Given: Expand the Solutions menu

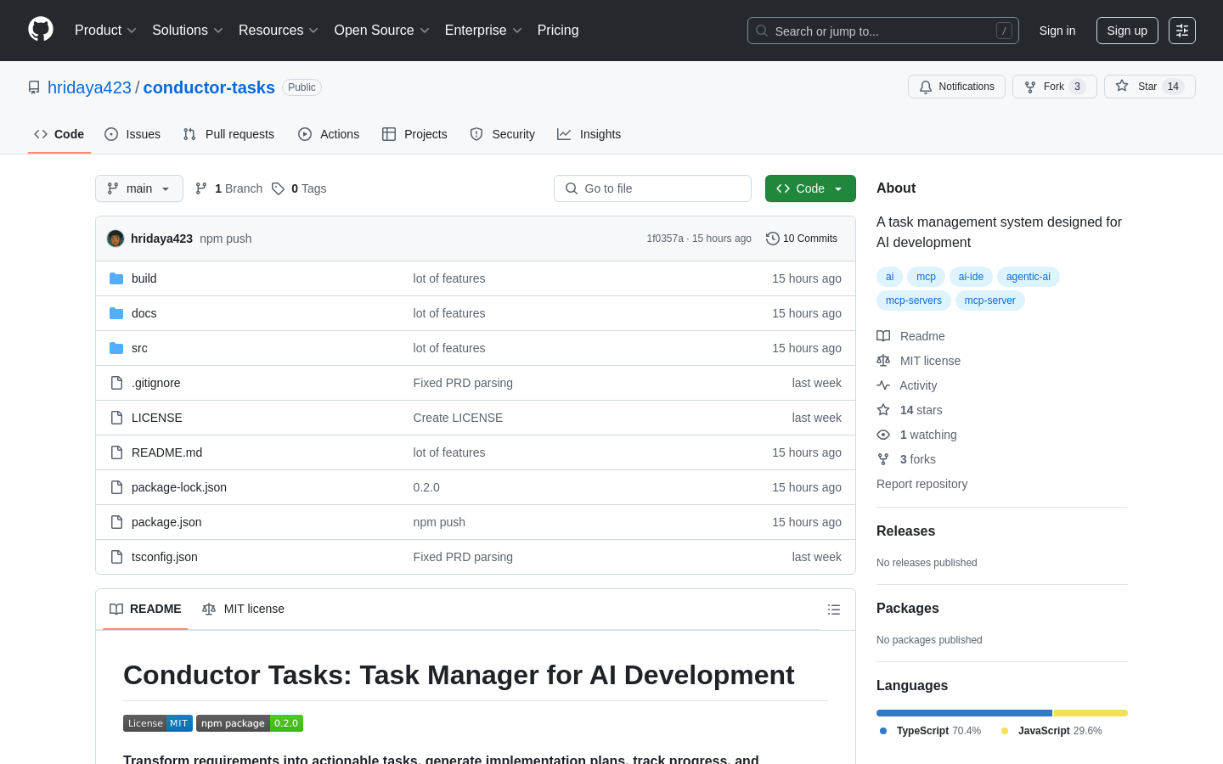Looking at the screenshot, I should 188,31.
